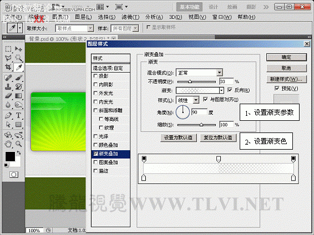The height and width of the screenshot is (235, 314).
Task: Select the Crop tool
Action: [8, 67]
